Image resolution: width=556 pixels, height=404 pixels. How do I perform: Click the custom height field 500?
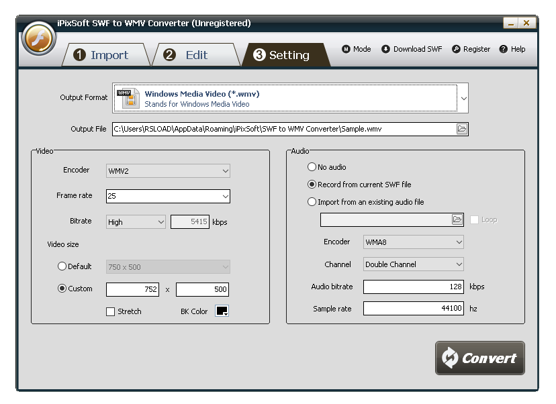tap(203, 289)
